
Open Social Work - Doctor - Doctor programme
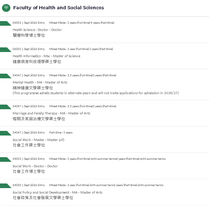click(35, 166)
